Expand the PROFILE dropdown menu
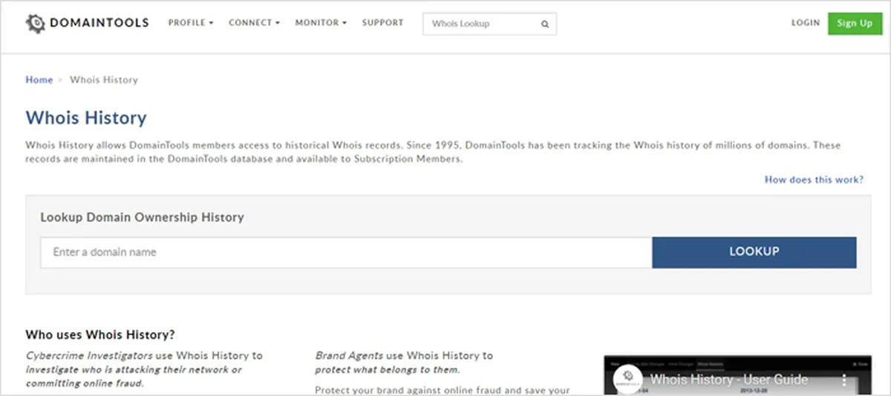This screenshot has height=396, width=891. tap(191, 23)
